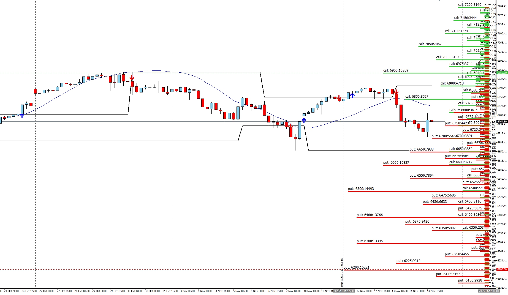
Task: Click the red down arrow before 11 Nov marker
Action: 339,98
